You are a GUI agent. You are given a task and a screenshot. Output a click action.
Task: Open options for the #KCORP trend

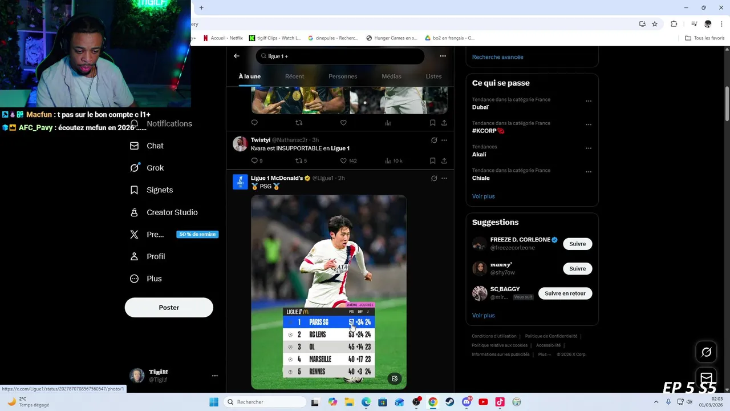click(x=589, y=124)
